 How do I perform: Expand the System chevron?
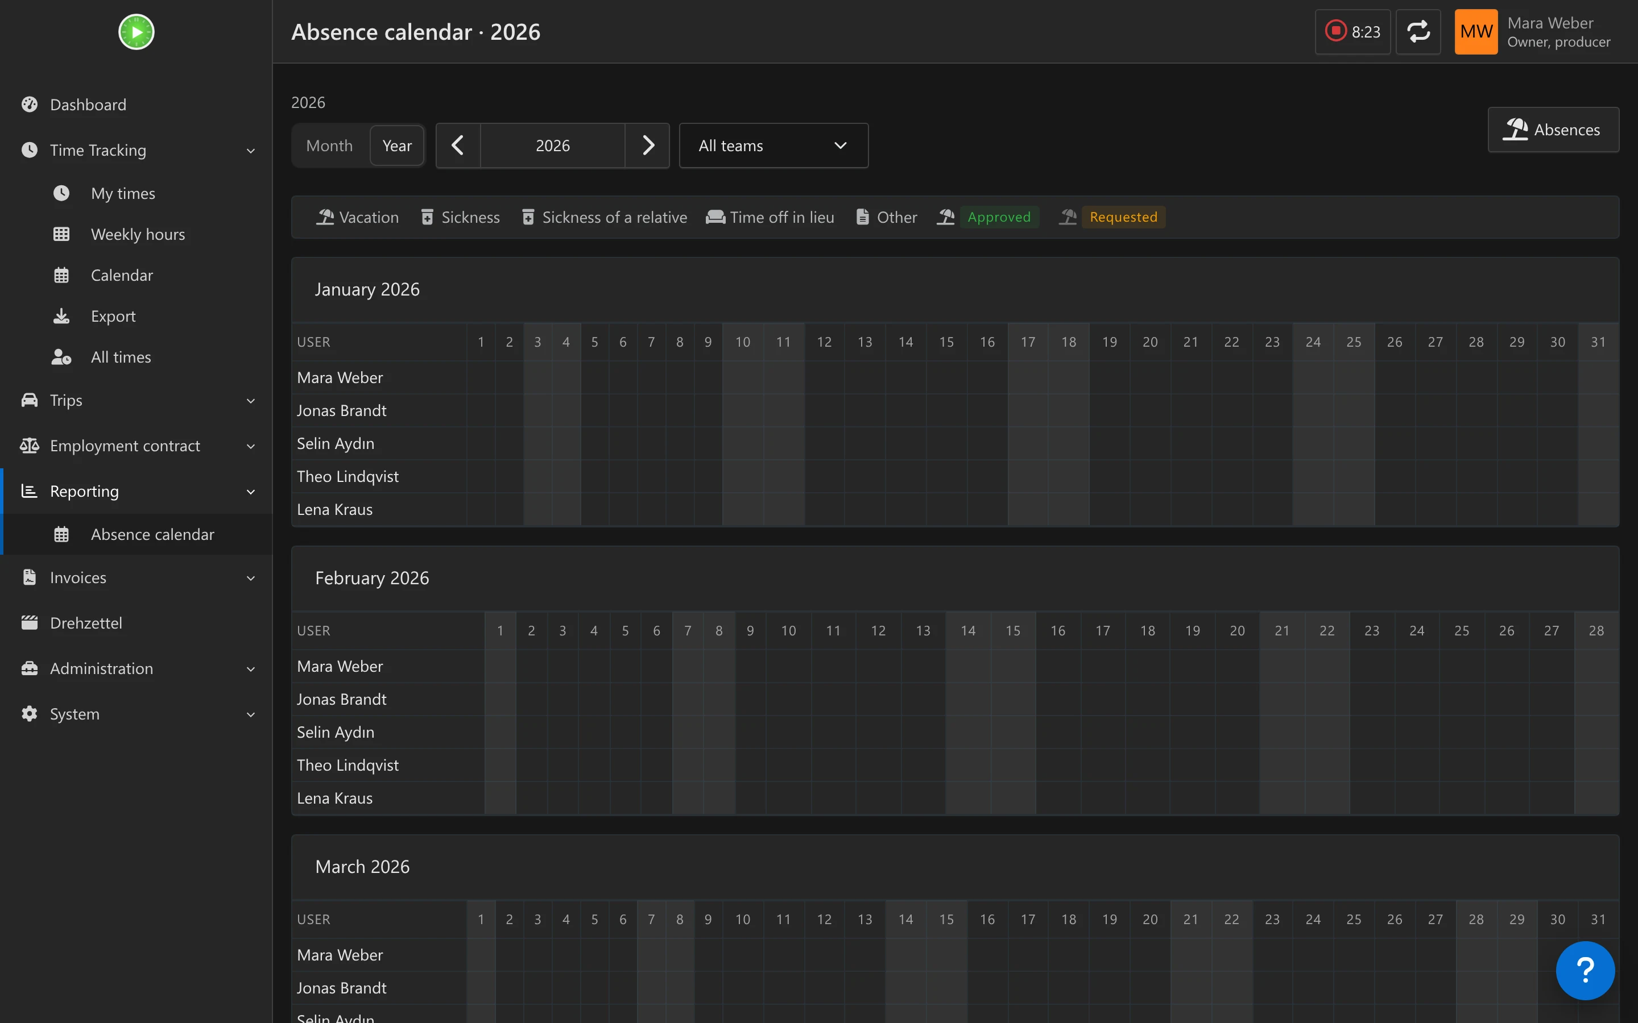(x=250, y=714)
